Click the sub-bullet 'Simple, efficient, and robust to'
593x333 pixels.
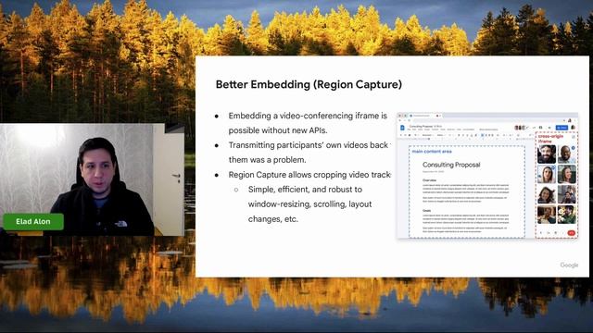pos(305,190)
